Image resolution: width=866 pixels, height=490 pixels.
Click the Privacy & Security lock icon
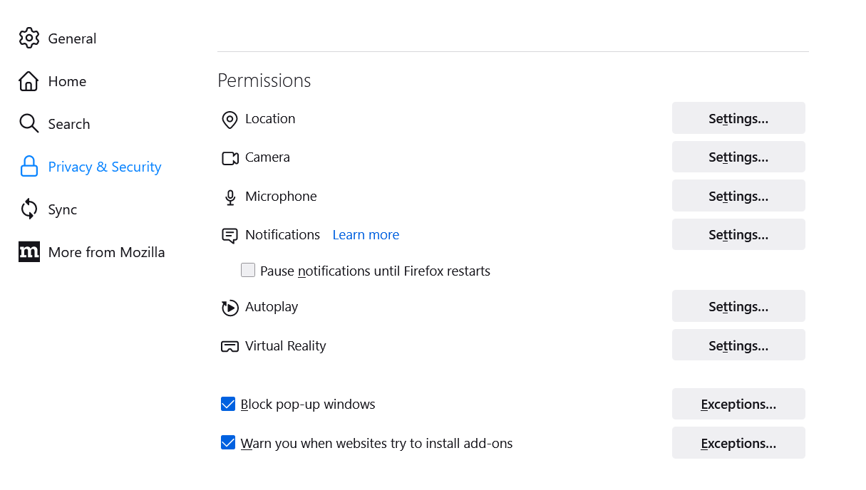point(29,167)
